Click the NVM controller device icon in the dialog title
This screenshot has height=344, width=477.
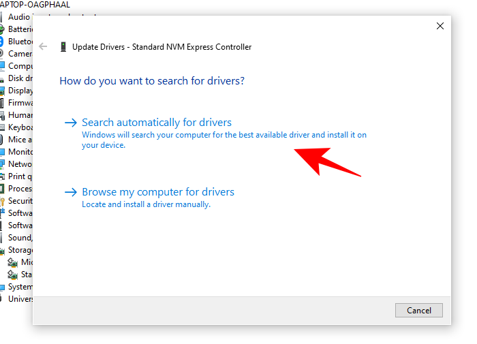[x=63, y=47]
